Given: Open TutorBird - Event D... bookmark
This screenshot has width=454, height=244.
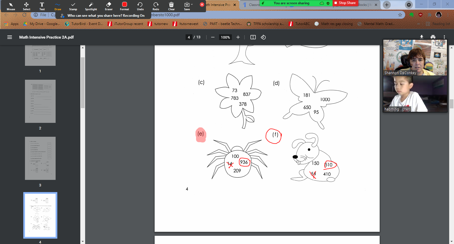Looking at the screenshot, I should (84, 24).
